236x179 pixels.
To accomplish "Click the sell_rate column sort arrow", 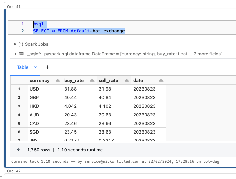I will click(126, 81).
